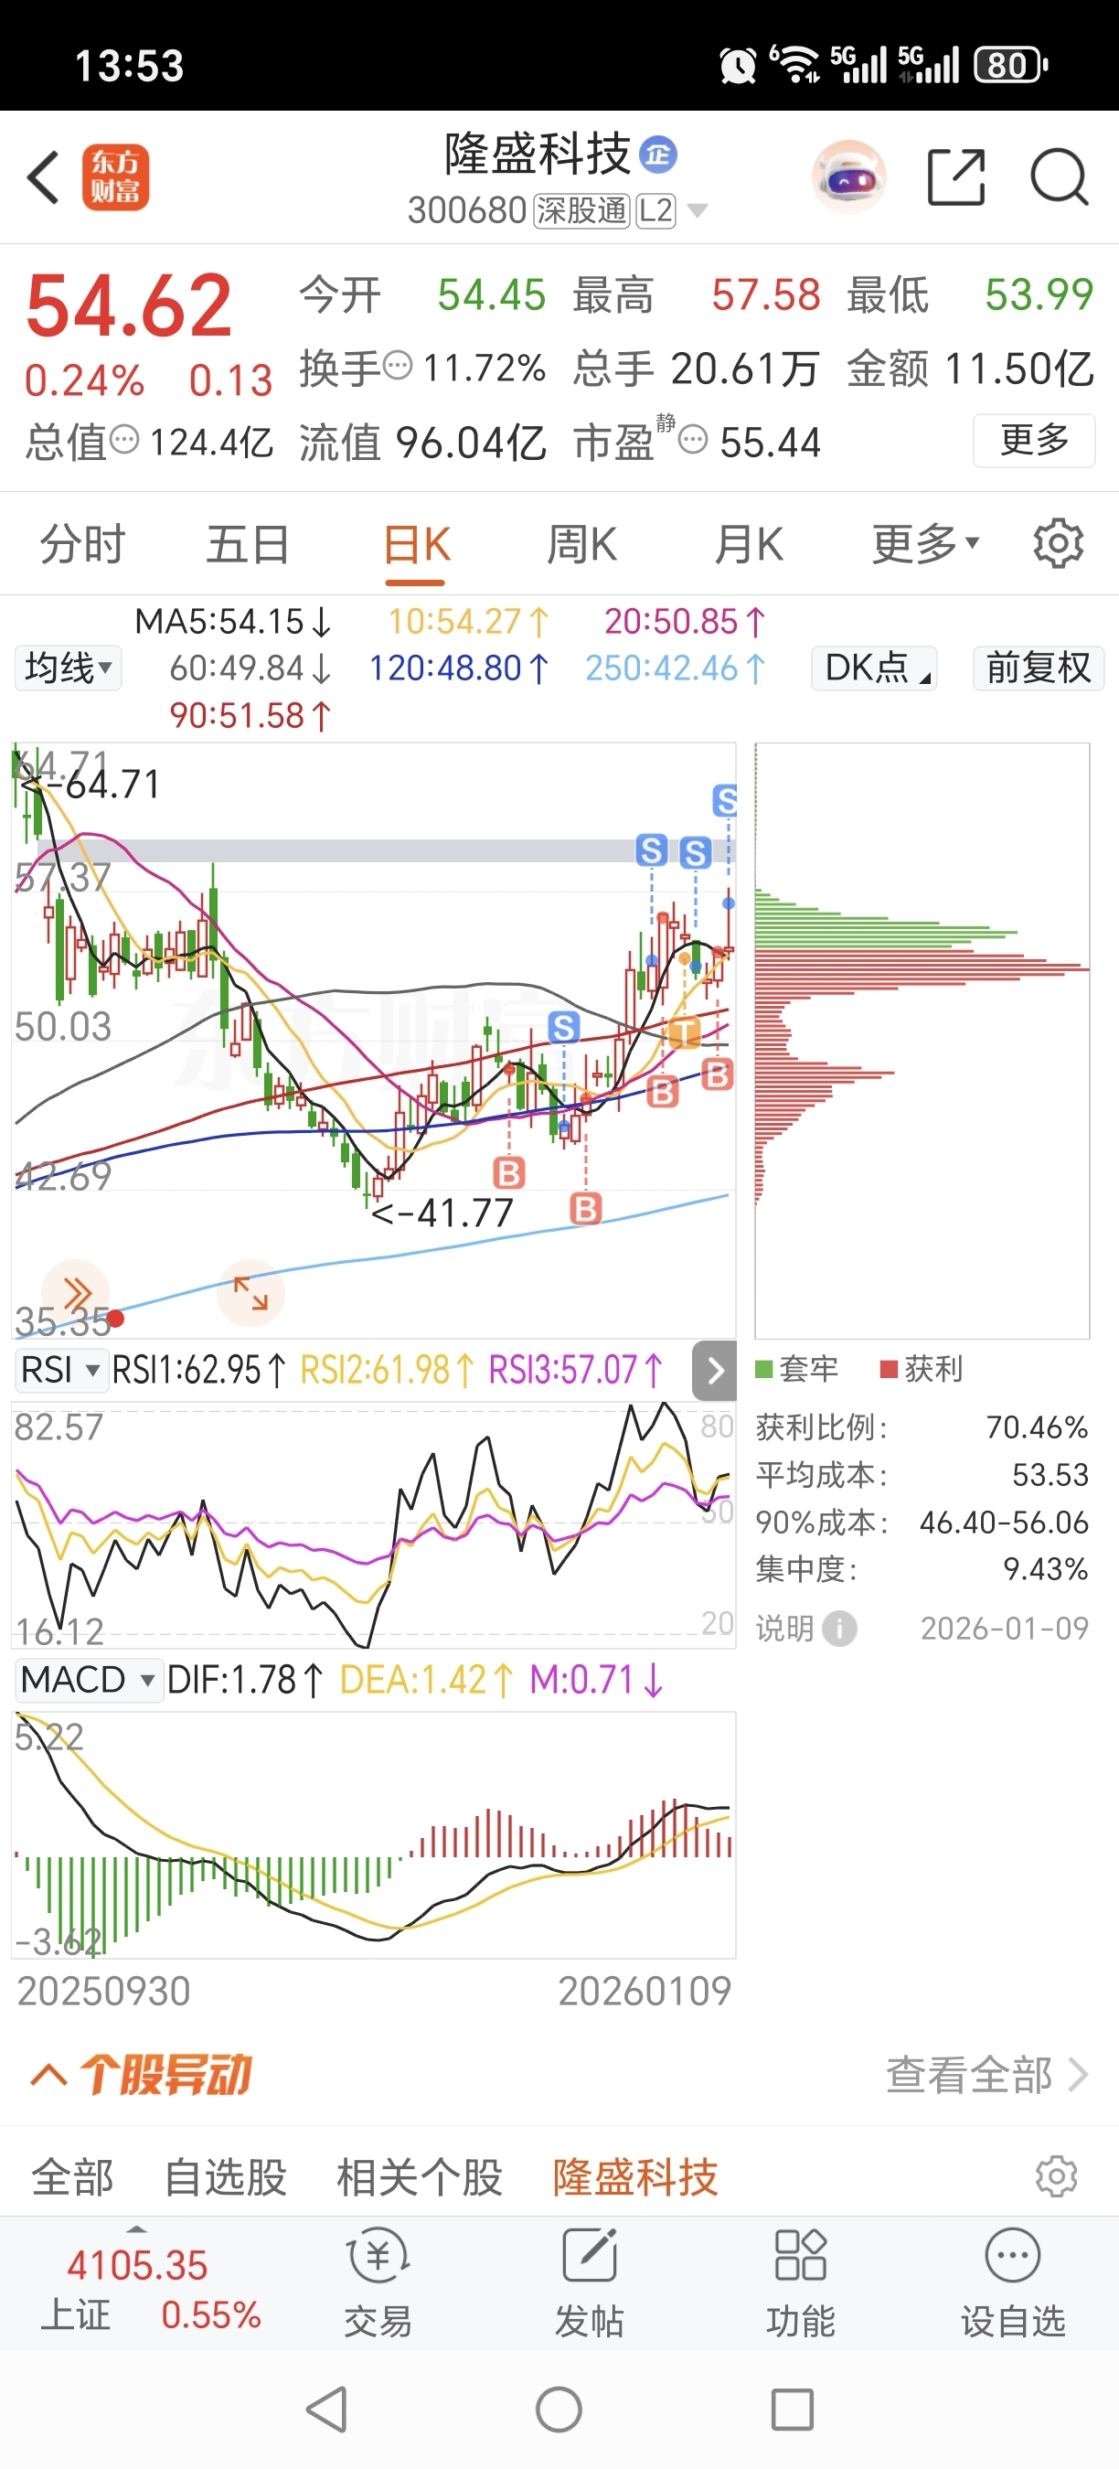This screenshot has height=2469, width=1119.
Task: Tap the 90%成本 46.40-56.06 value
Action: click(1004, 1522)
